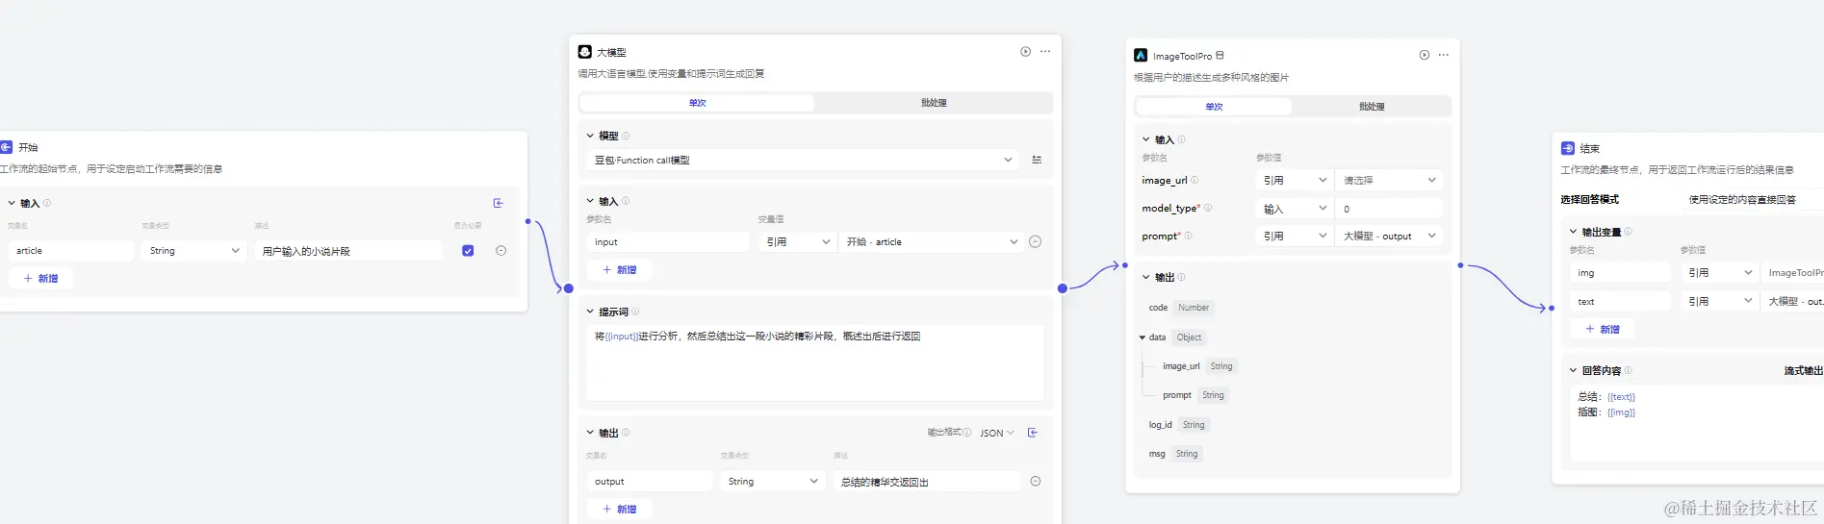
Task: Click info icon next to 模型 heading
Action: click(x=626, y=136)
